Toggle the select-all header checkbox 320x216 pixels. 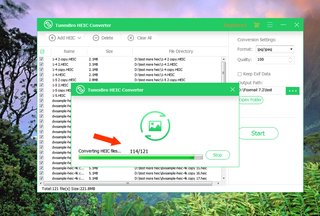pyautogui.click(x=42, y=51)
